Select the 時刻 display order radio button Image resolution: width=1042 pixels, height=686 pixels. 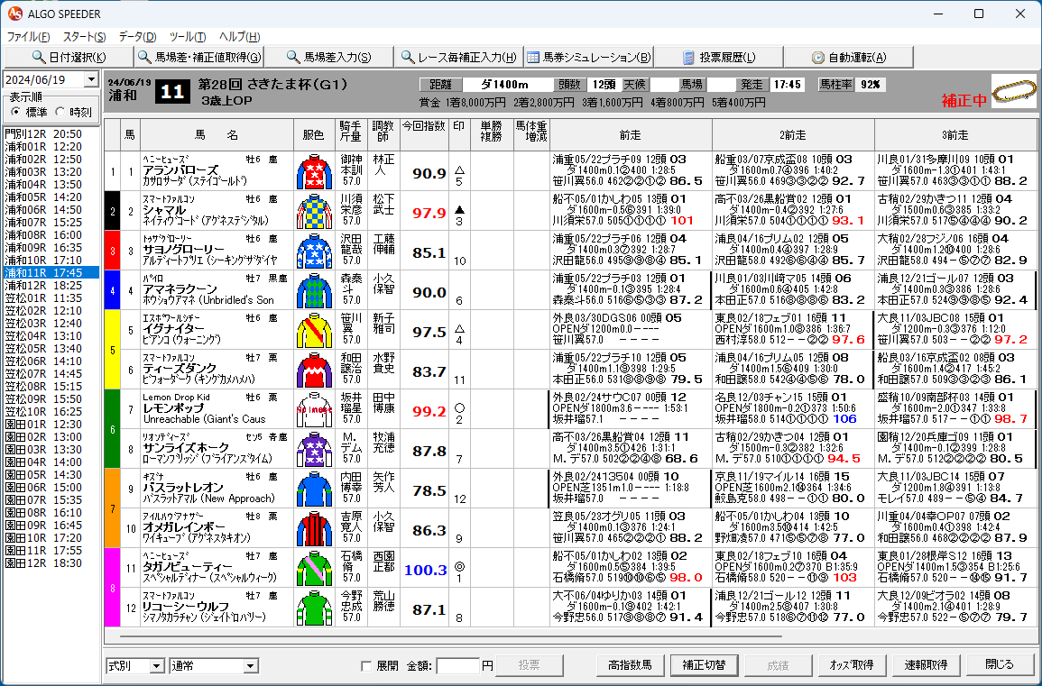(60, 112)
